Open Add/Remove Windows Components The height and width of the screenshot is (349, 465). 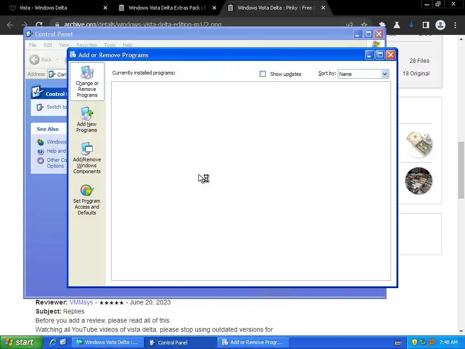87,158
